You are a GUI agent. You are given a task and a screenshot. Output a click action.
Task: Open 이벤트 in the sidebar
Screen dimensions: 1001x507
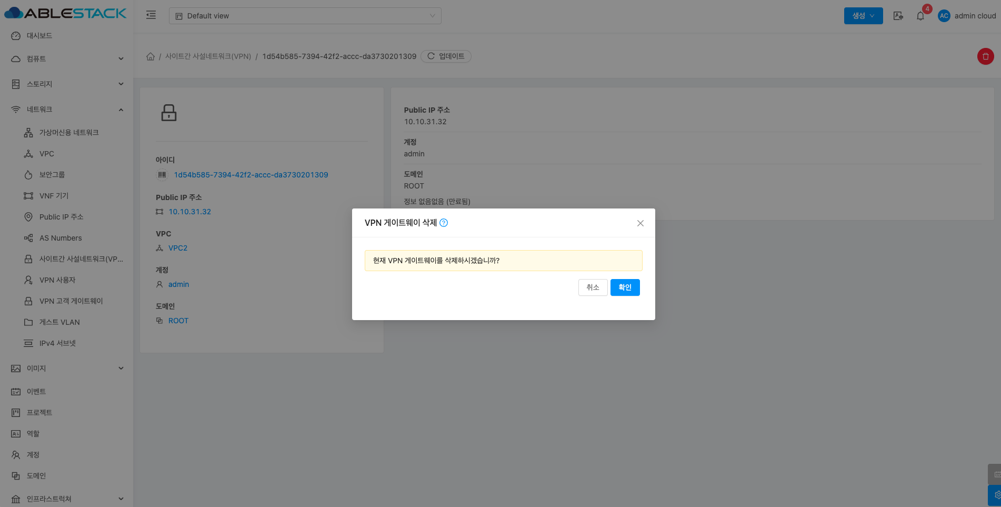(66, 392)
